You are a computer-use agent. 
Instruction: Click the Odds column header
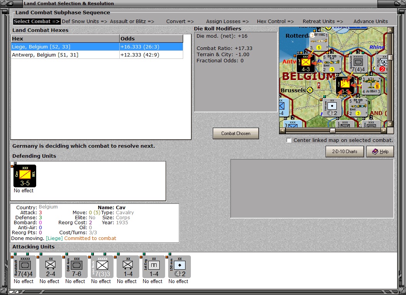(x=151, y=38)
